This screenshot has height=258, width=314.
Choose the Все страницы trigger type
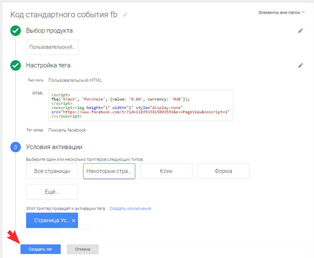tap(52, 171)
